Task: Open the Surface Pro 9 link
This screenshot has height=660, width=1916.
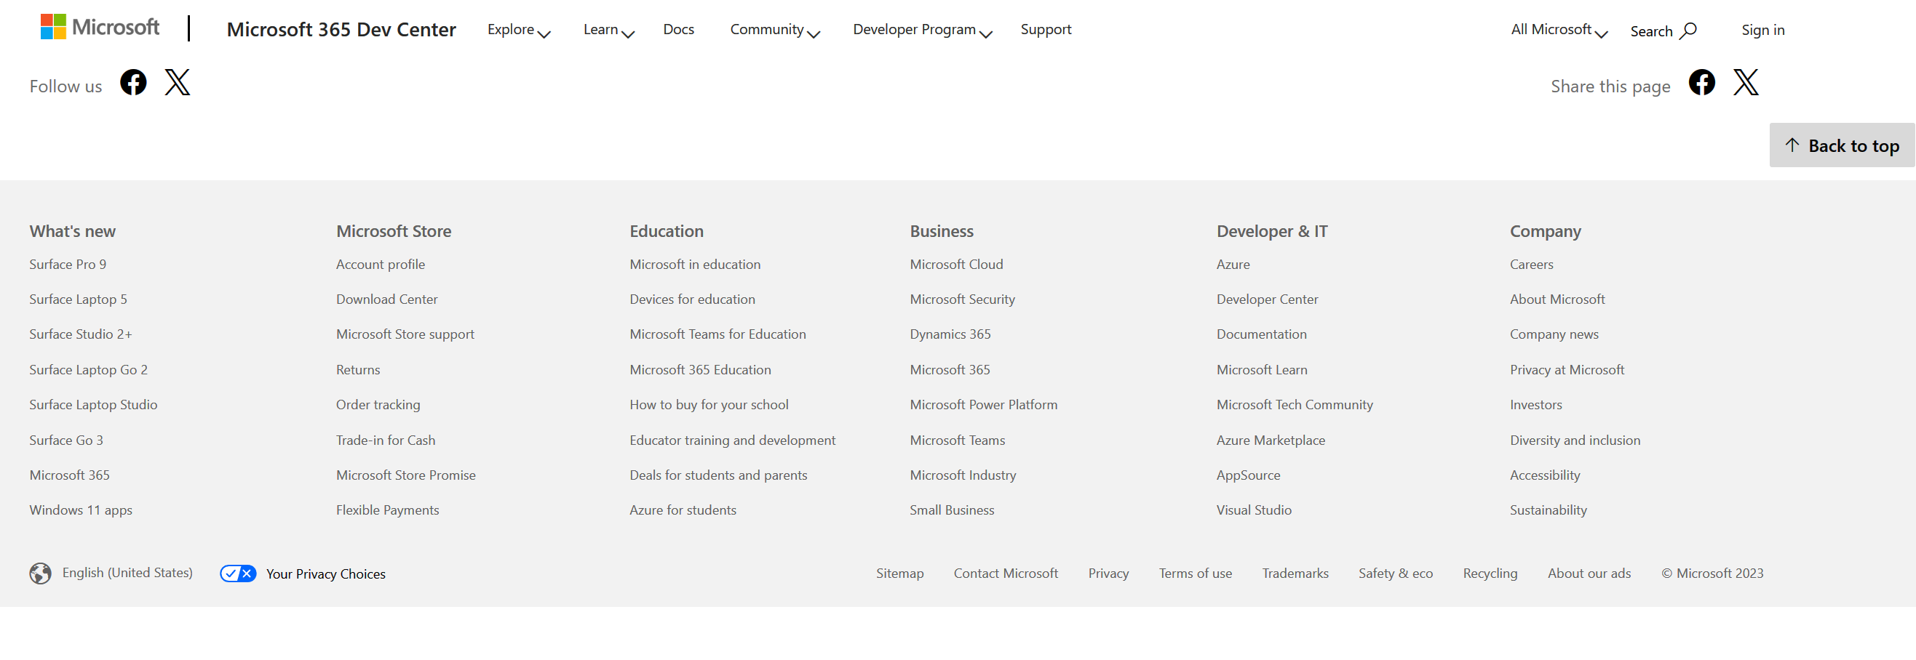Action: point(68,264)
